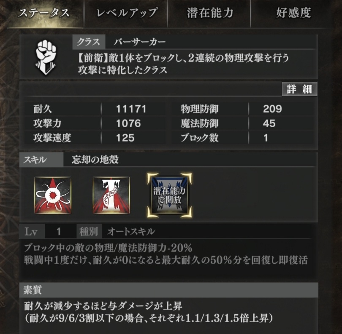Click the バーサーカー class name
The height and width of the screenshot is (334, 342).
(x=140, y=42)
